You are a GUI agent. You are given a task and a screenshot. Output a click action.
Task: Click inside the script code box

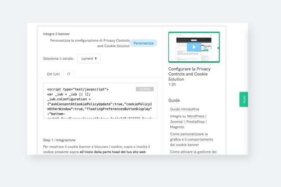point(100,101)
